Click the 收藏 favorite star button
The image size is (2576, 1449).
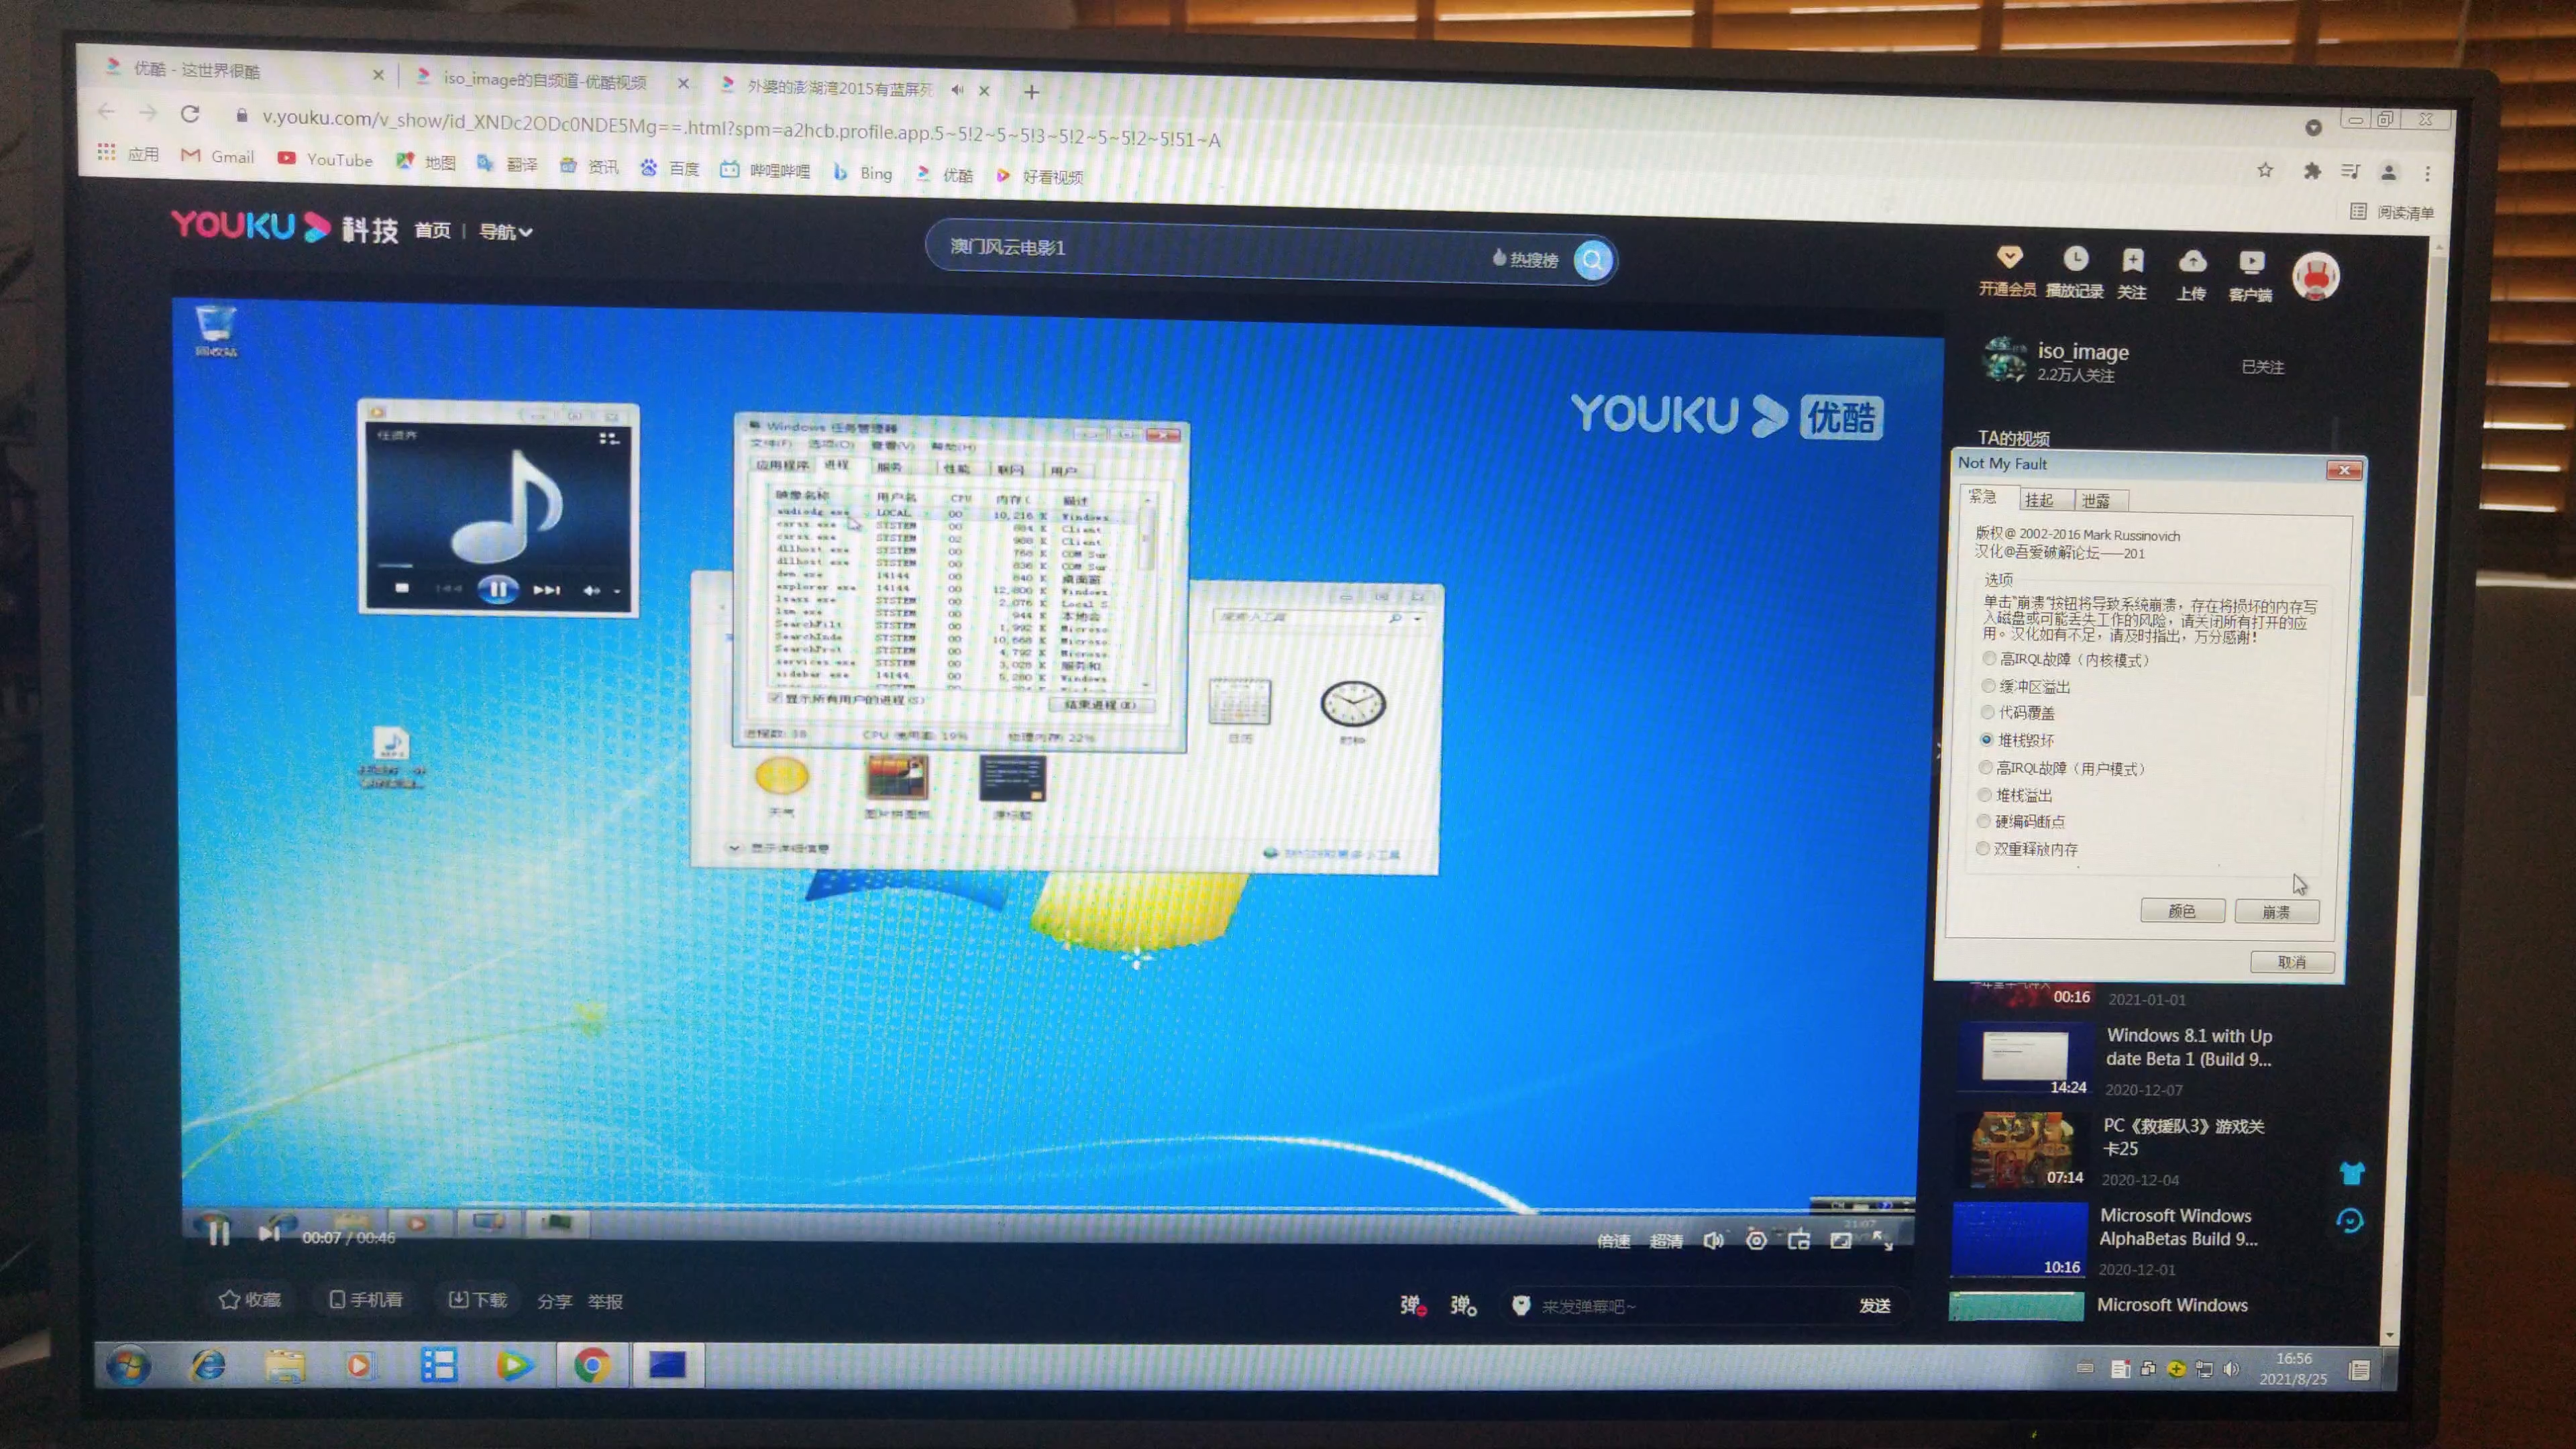pos(250,1300)
